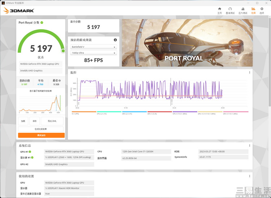271x198 pixels.
Task: Toggle the GPU 内存时钟频率 (MHz) legend
Action: tap(210, 113)
